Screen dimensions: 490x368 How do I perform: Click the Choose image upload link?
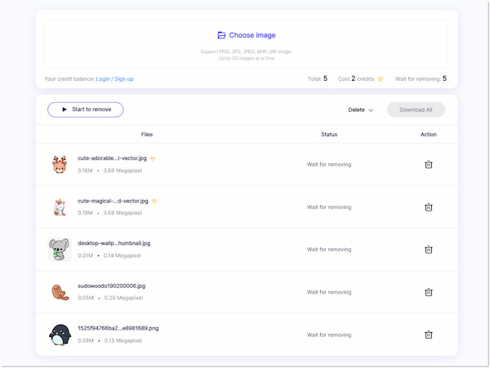(252, 36)
